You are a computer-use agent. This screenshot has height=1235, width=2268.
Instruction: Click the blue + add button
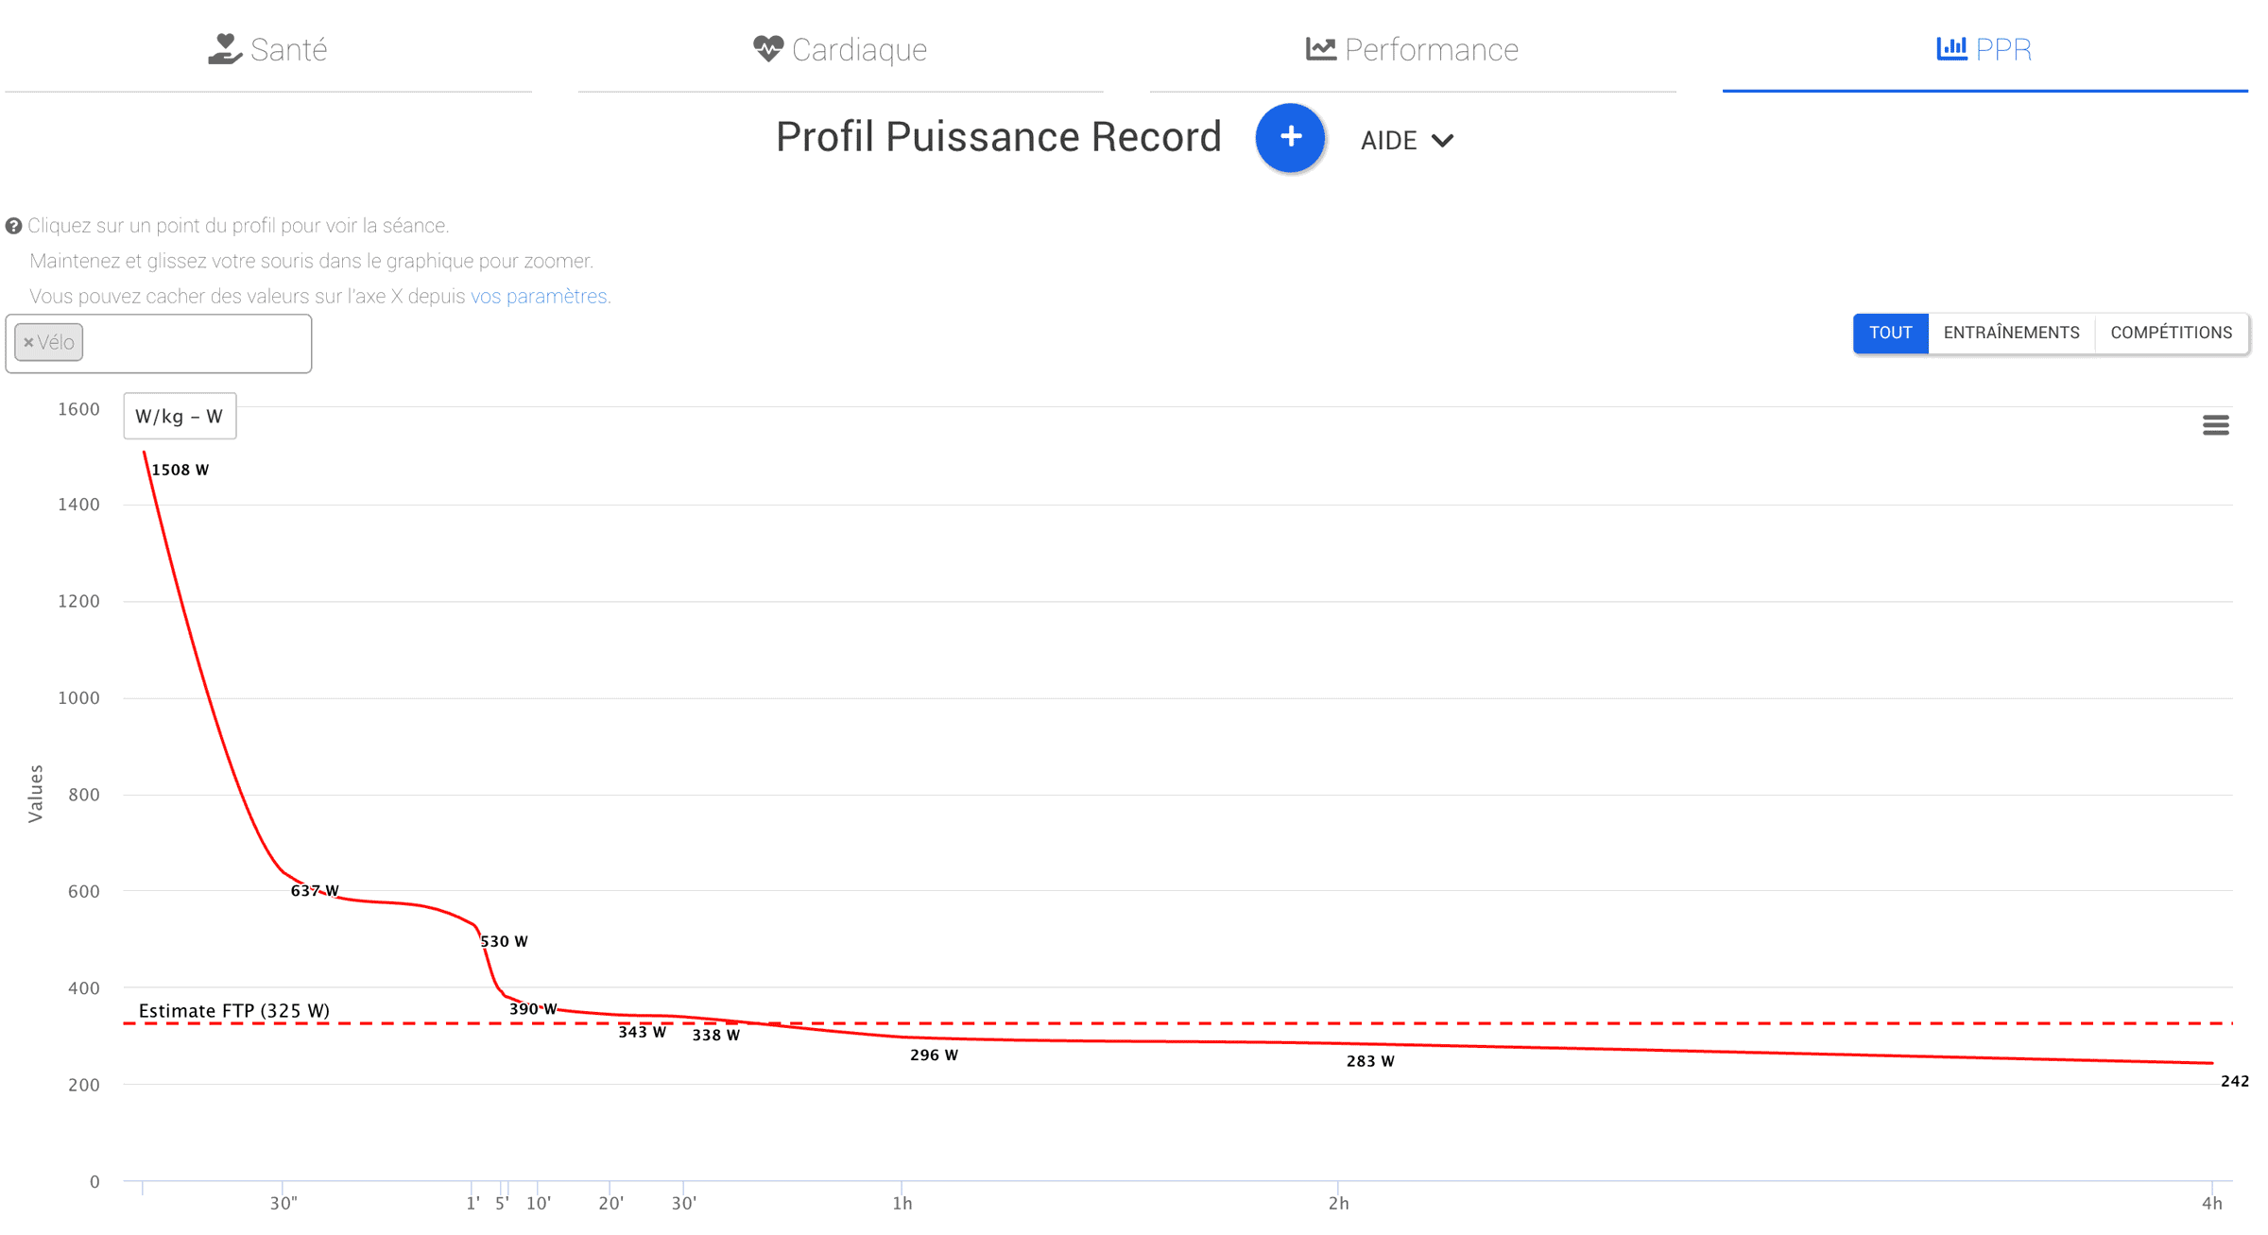click(1290, 138)
